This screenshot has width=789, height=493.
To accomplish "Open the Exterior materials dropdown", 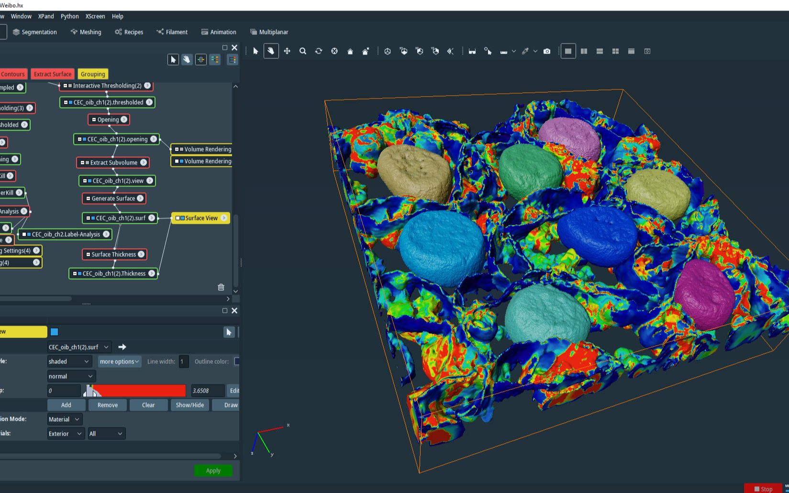I will 66,434.
